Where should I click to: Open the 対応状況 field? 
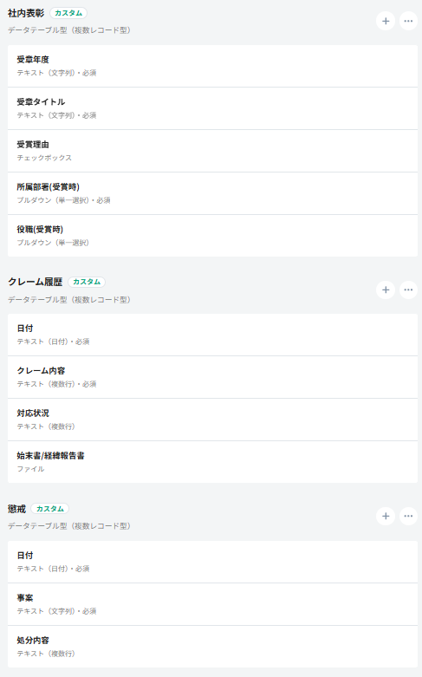212,420
